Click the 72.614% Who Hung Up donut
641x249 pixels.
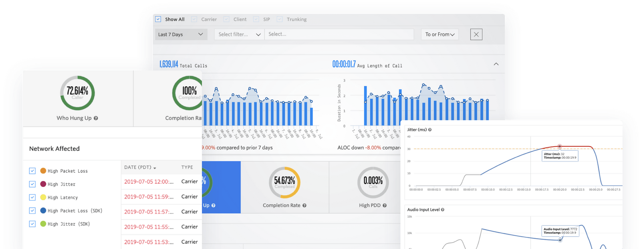click(x=77, y=93)
